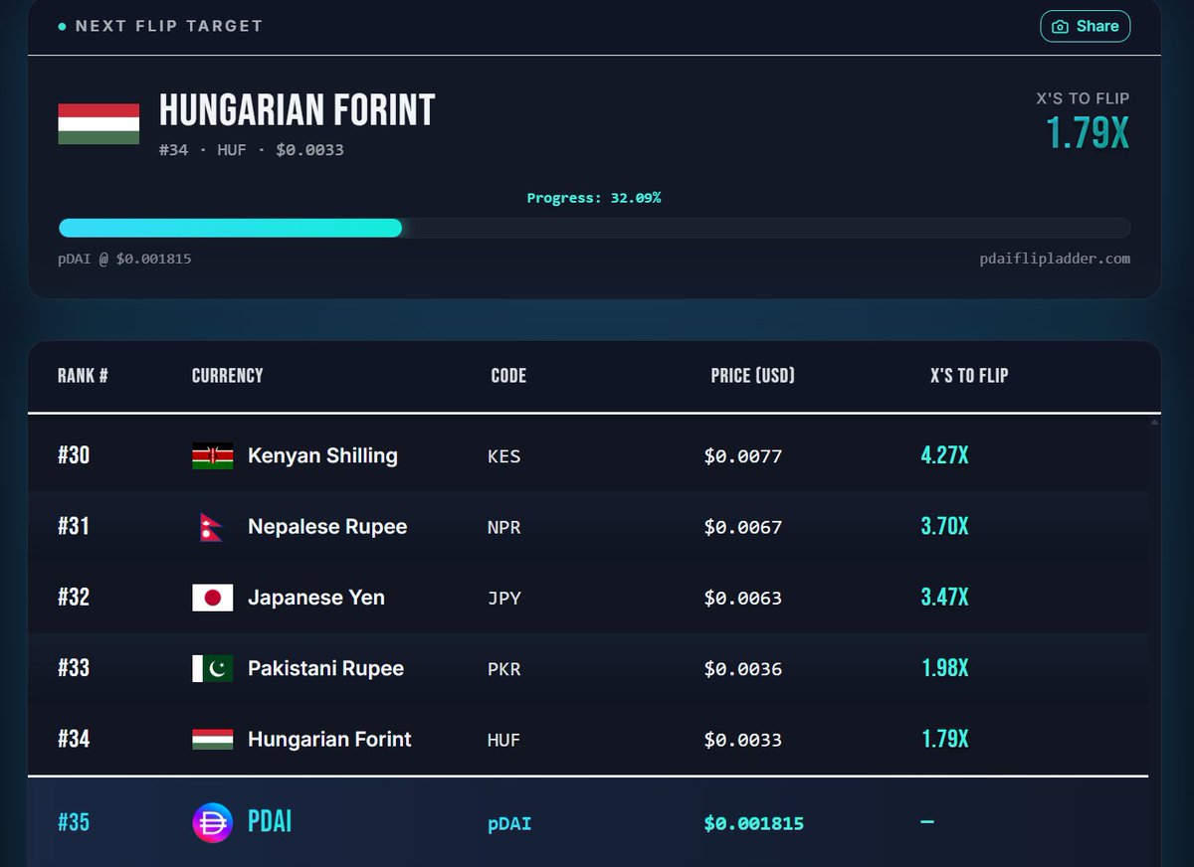Click the RANK # column header
Viewport: 1194px width, 867px height.
(x=83, y=376)
